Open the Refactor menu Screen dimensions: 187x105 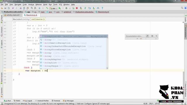pyautogui.click(x=39, y=5)
